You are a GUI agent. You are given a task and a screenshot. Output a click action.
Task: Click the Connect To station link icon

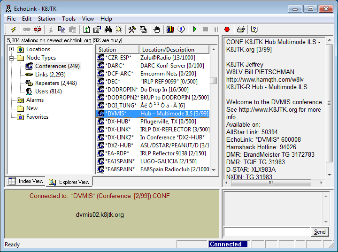coord(27,29)
